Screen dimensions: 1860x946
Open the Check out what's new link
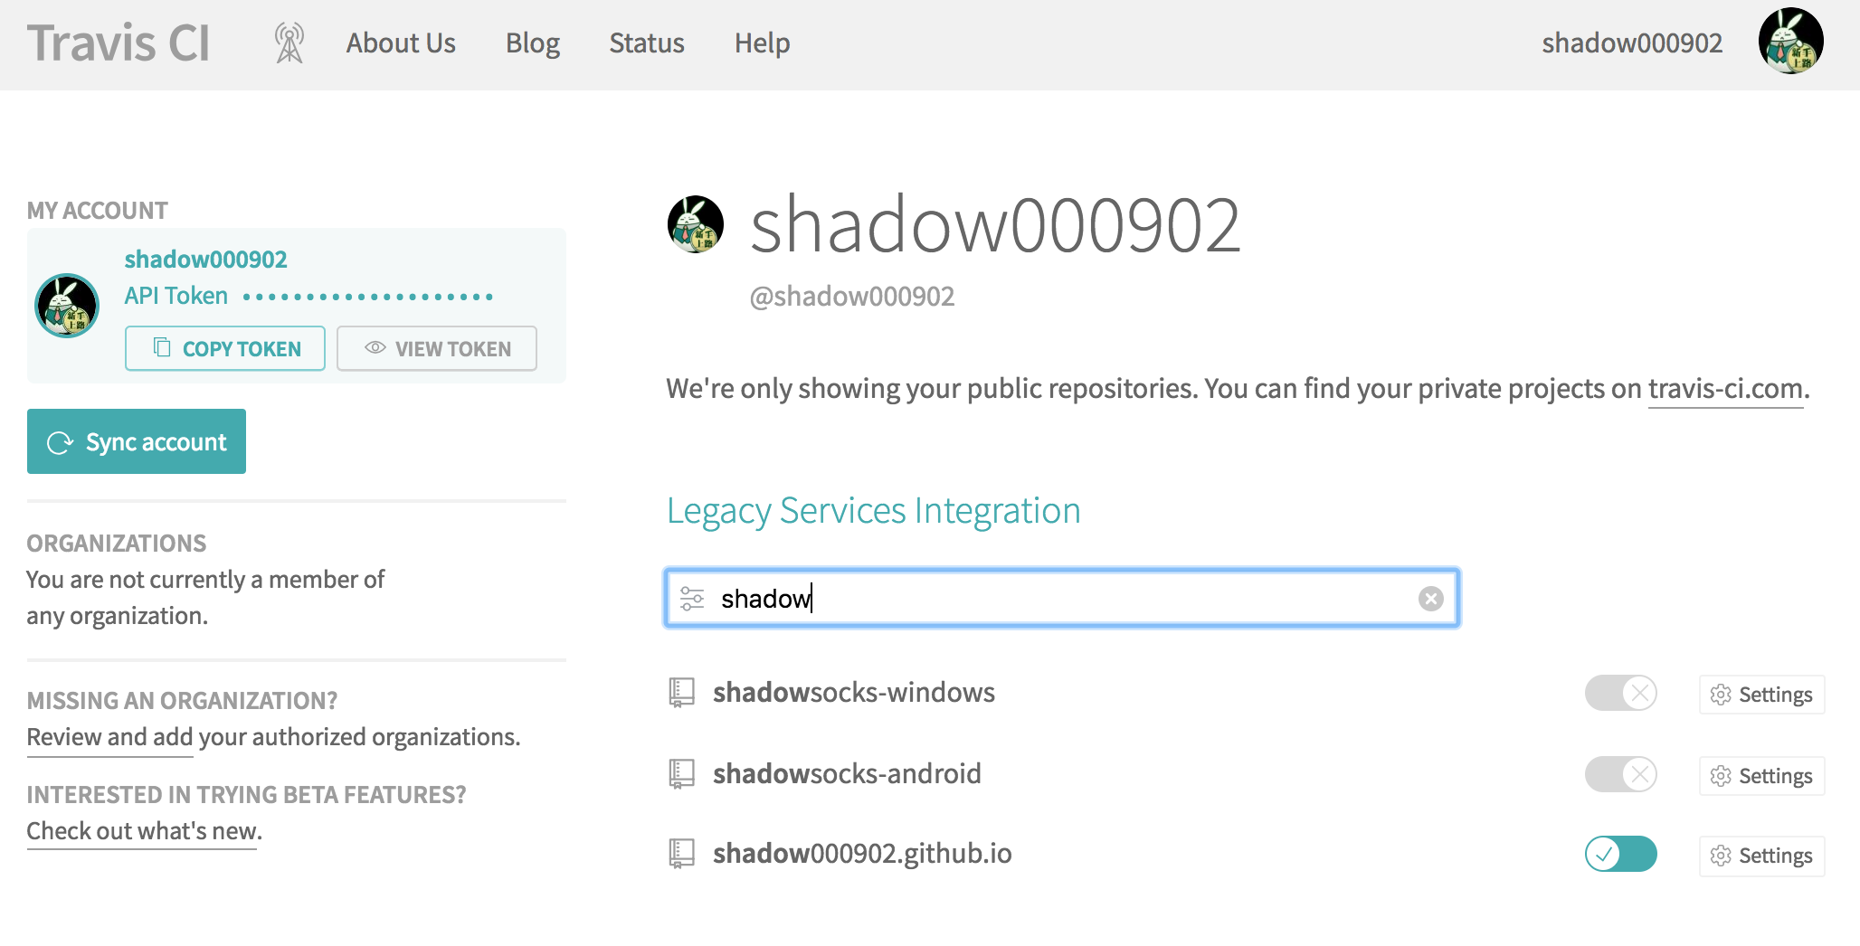(144, 831)
